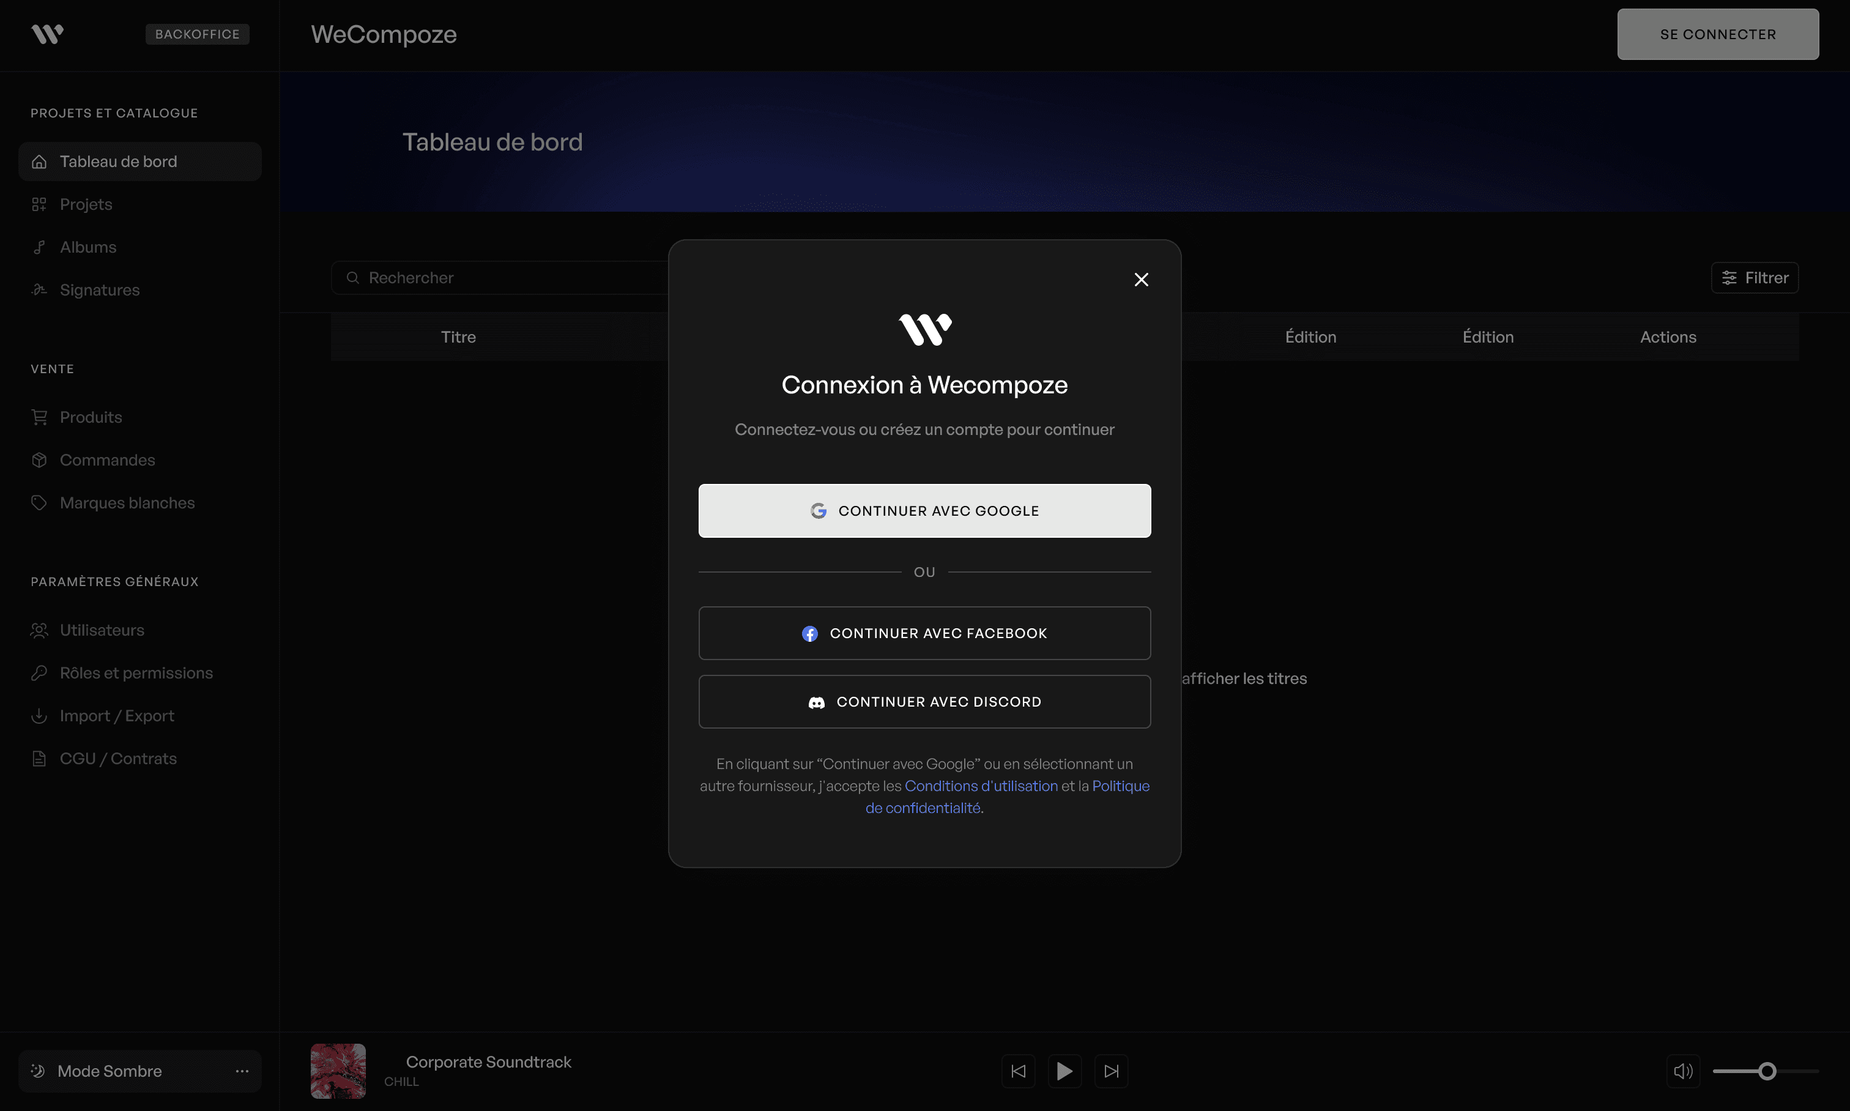Select the Tableau de bord home icon
The height and width of the screenshot is (1111, 1850).
(40, 161)
